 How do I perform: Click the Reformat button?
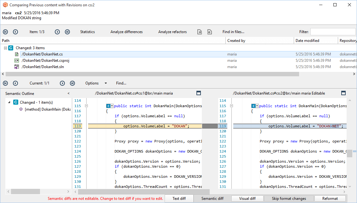point(330,199)
